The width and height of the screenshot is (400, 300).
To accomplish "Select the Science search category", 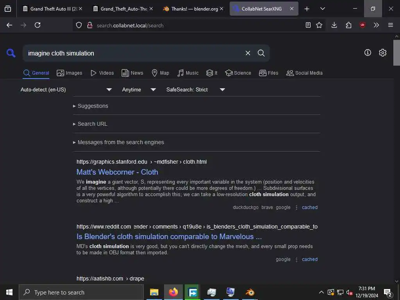I will (238, 73).
